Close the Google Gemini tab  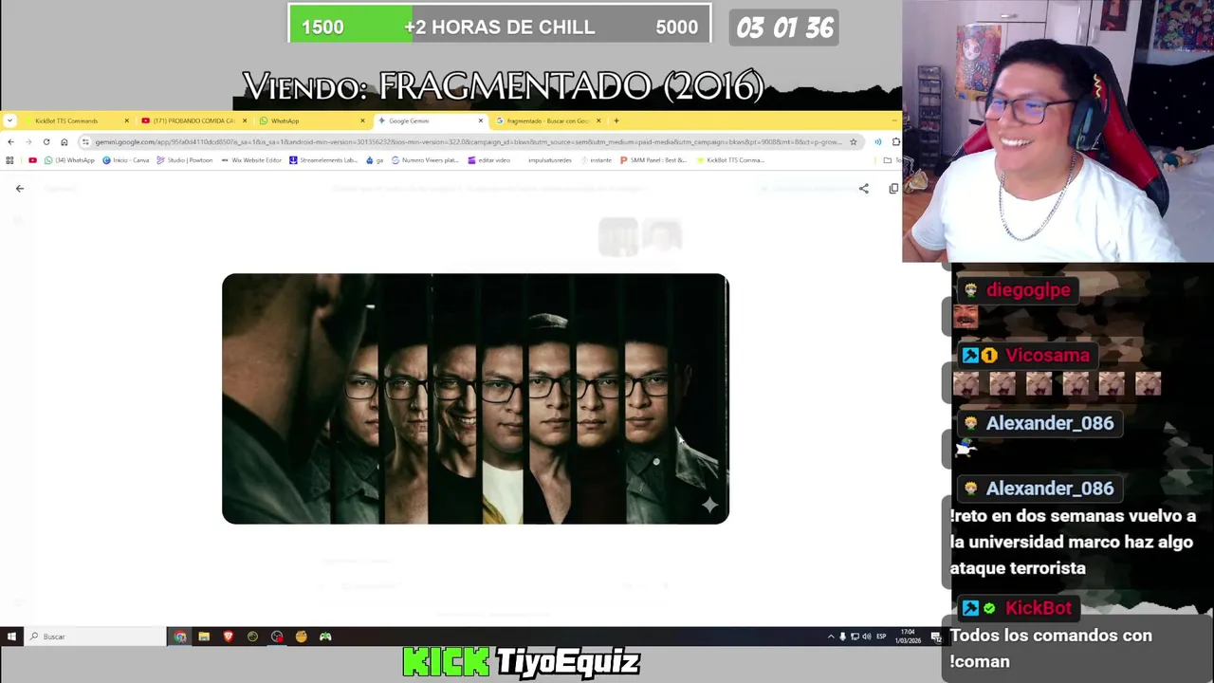pos(481,120)
